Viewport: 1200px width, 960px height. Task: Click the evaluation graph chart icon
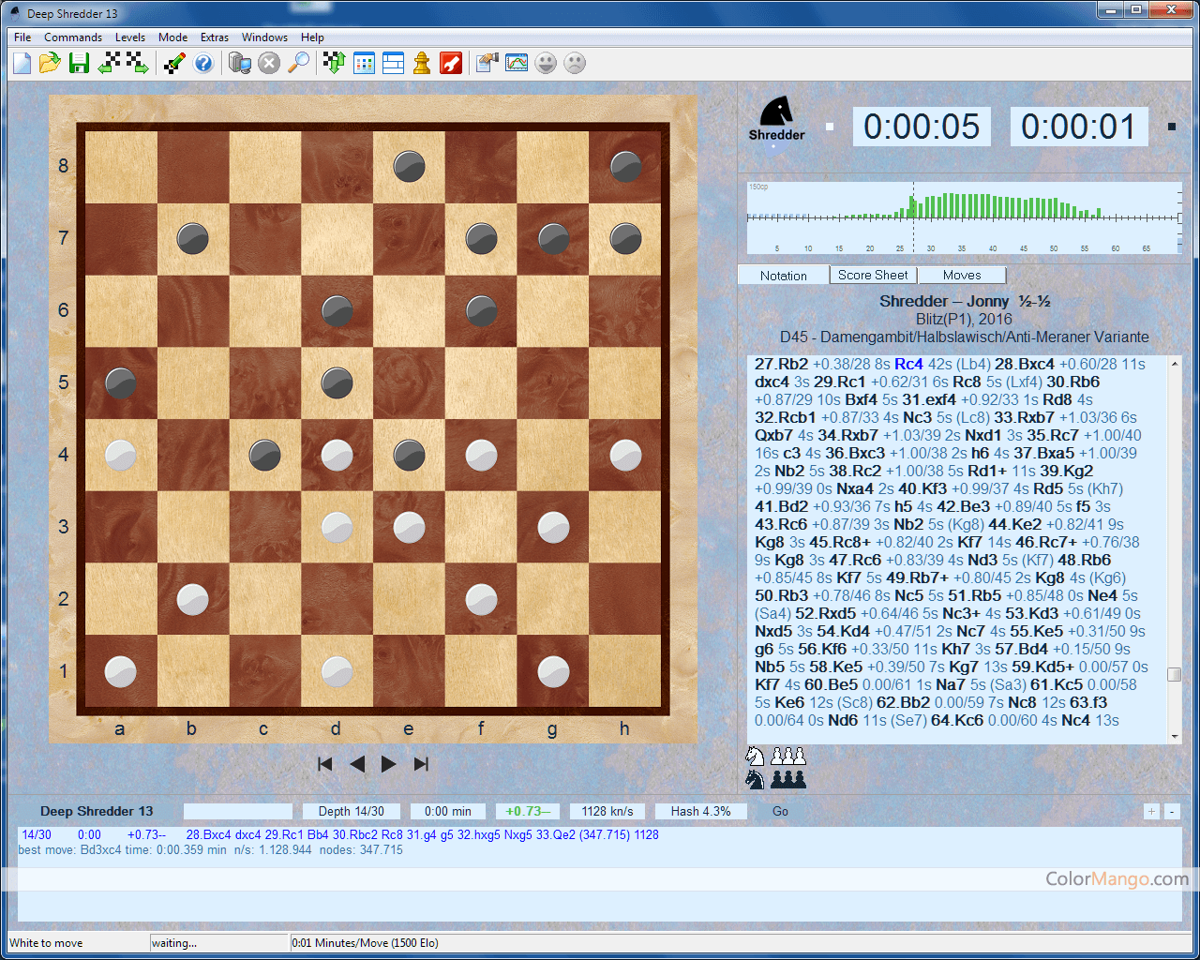pyautogui.click(x=517, y=63)
